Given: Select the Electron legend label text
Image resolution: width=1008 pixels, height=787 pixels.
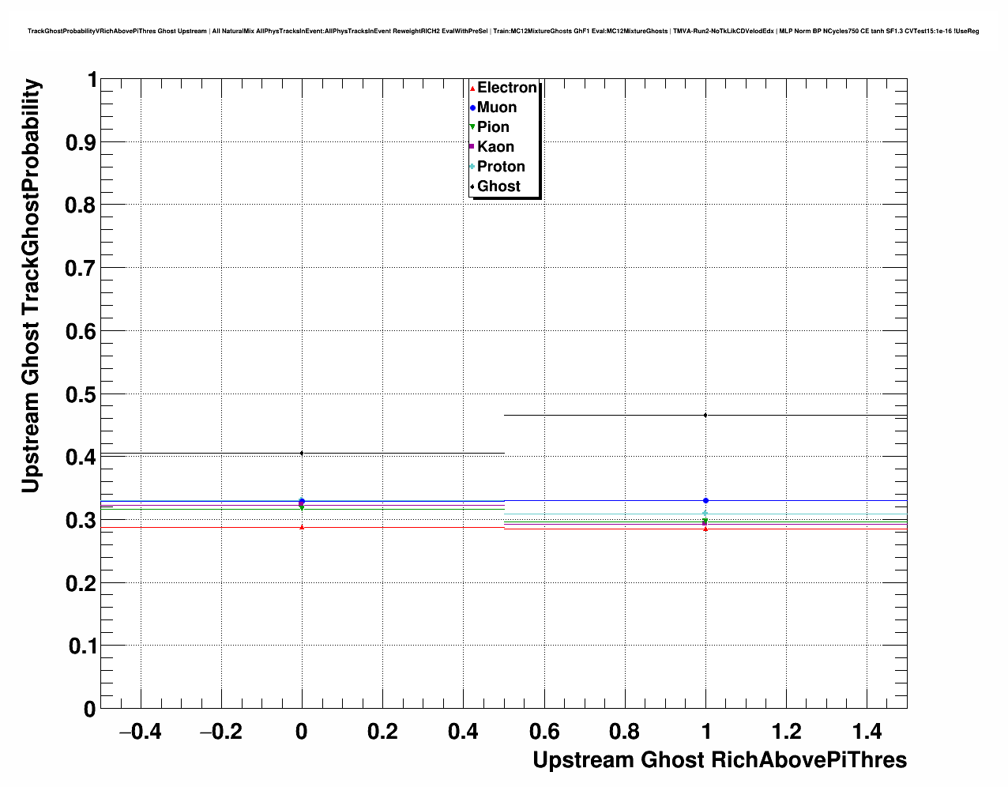Looking at the screenshot, I should point(507,88).
